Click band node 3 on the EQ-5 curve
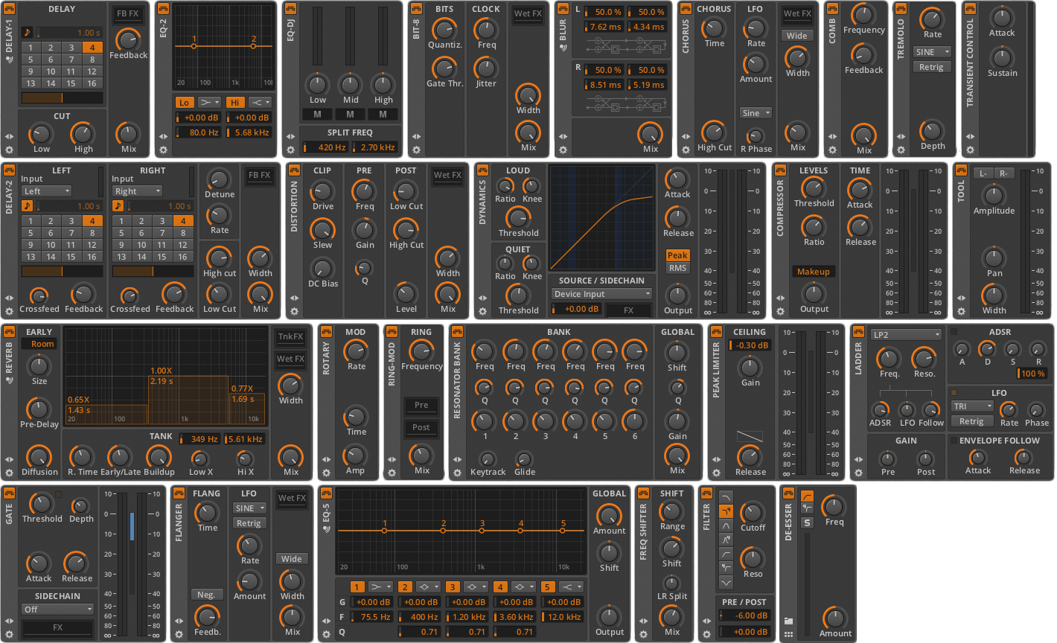Viewport: 1057px width, 643px height. (x=482, y=530)
